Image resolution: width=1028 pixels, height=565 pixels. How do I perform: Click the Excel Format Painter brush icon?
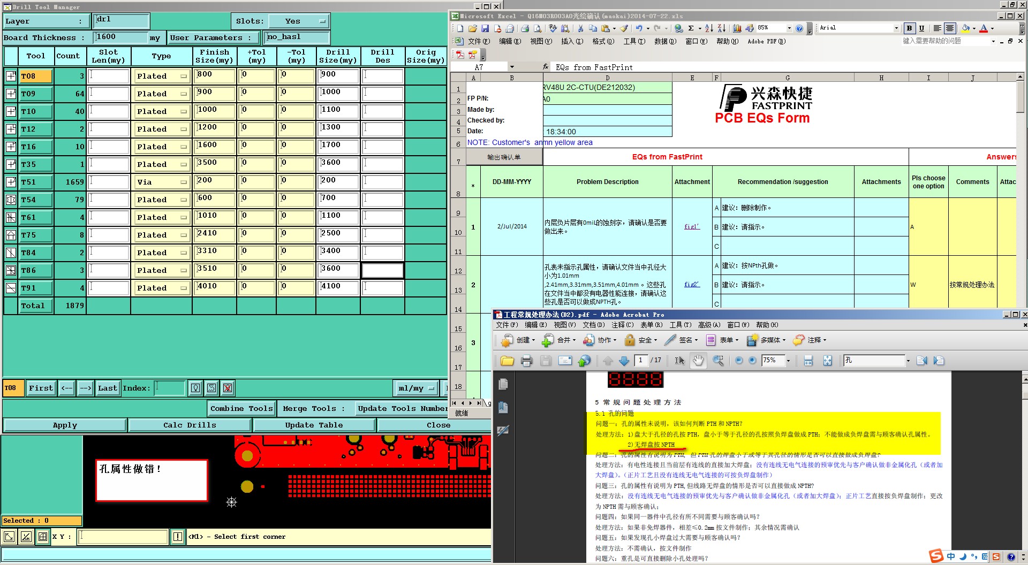pos(624,28)
